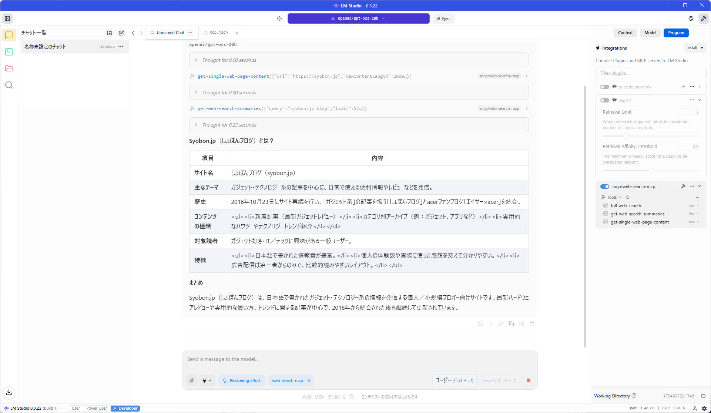Open the Ask dropdown for full-web-search
The width and height of the screenshot is (711, 413).
[x=694, y=206]
